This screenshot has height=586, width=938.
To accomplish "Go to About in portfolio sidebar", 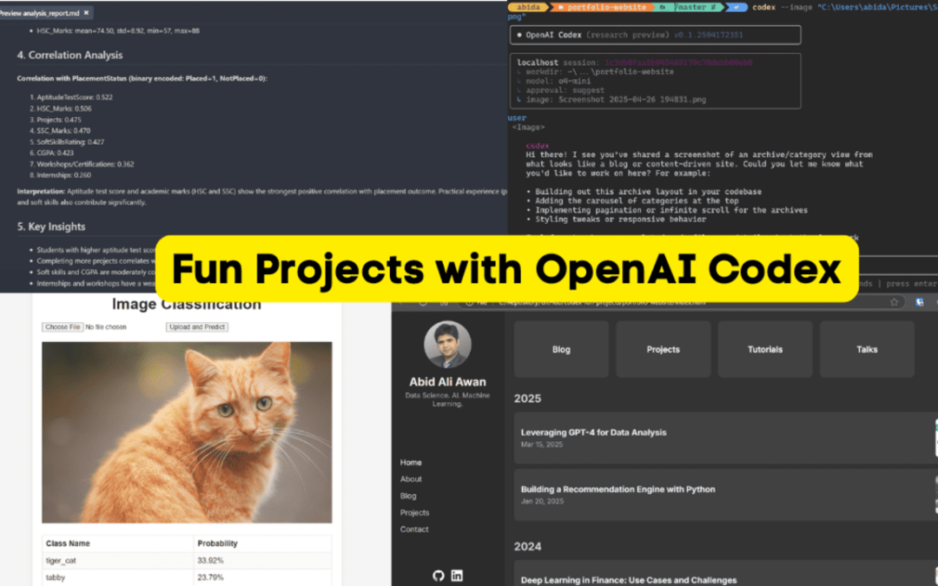I will pyautogui.click(x=411, y=479).
